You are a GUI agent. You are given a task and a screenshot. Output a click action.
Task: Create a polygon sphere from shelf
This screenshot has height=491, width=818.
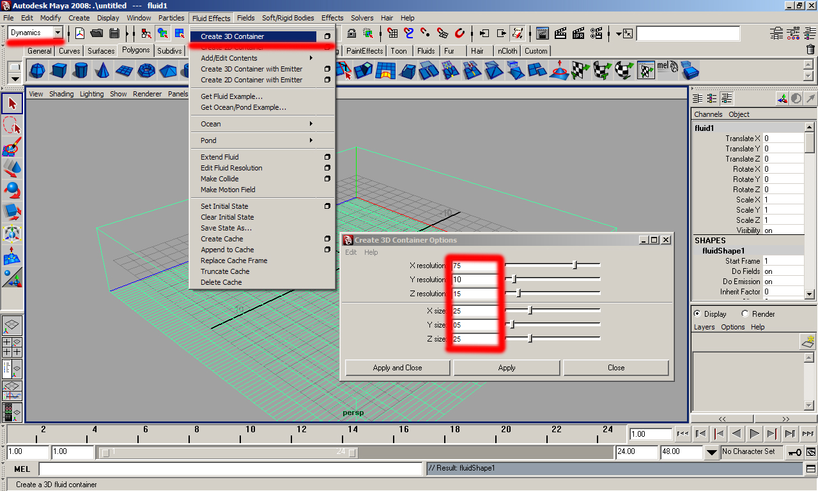pos(38,70)
